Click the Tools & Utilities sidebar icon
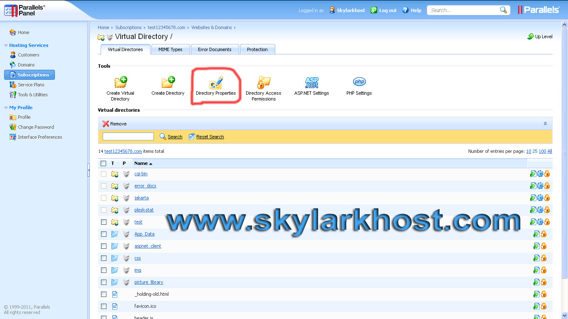 pyautogui.click(x=13, y=95)
